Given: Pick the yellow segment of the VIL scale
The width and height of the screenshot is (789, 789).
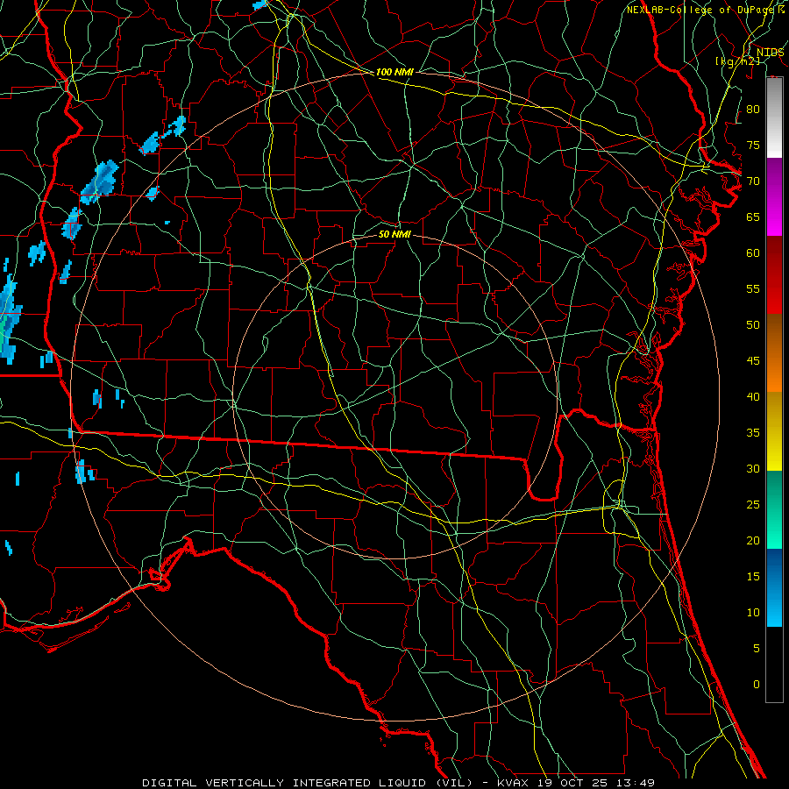Looking at the screenshot, I should pyautogui.click(x=774, y=431).
